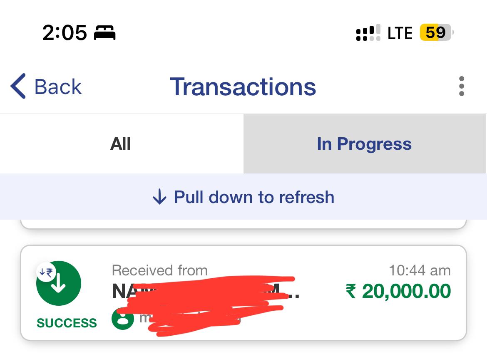Tap the battery indicator showing 59
Screen dimensions: 487x359
tap(436, 32)
